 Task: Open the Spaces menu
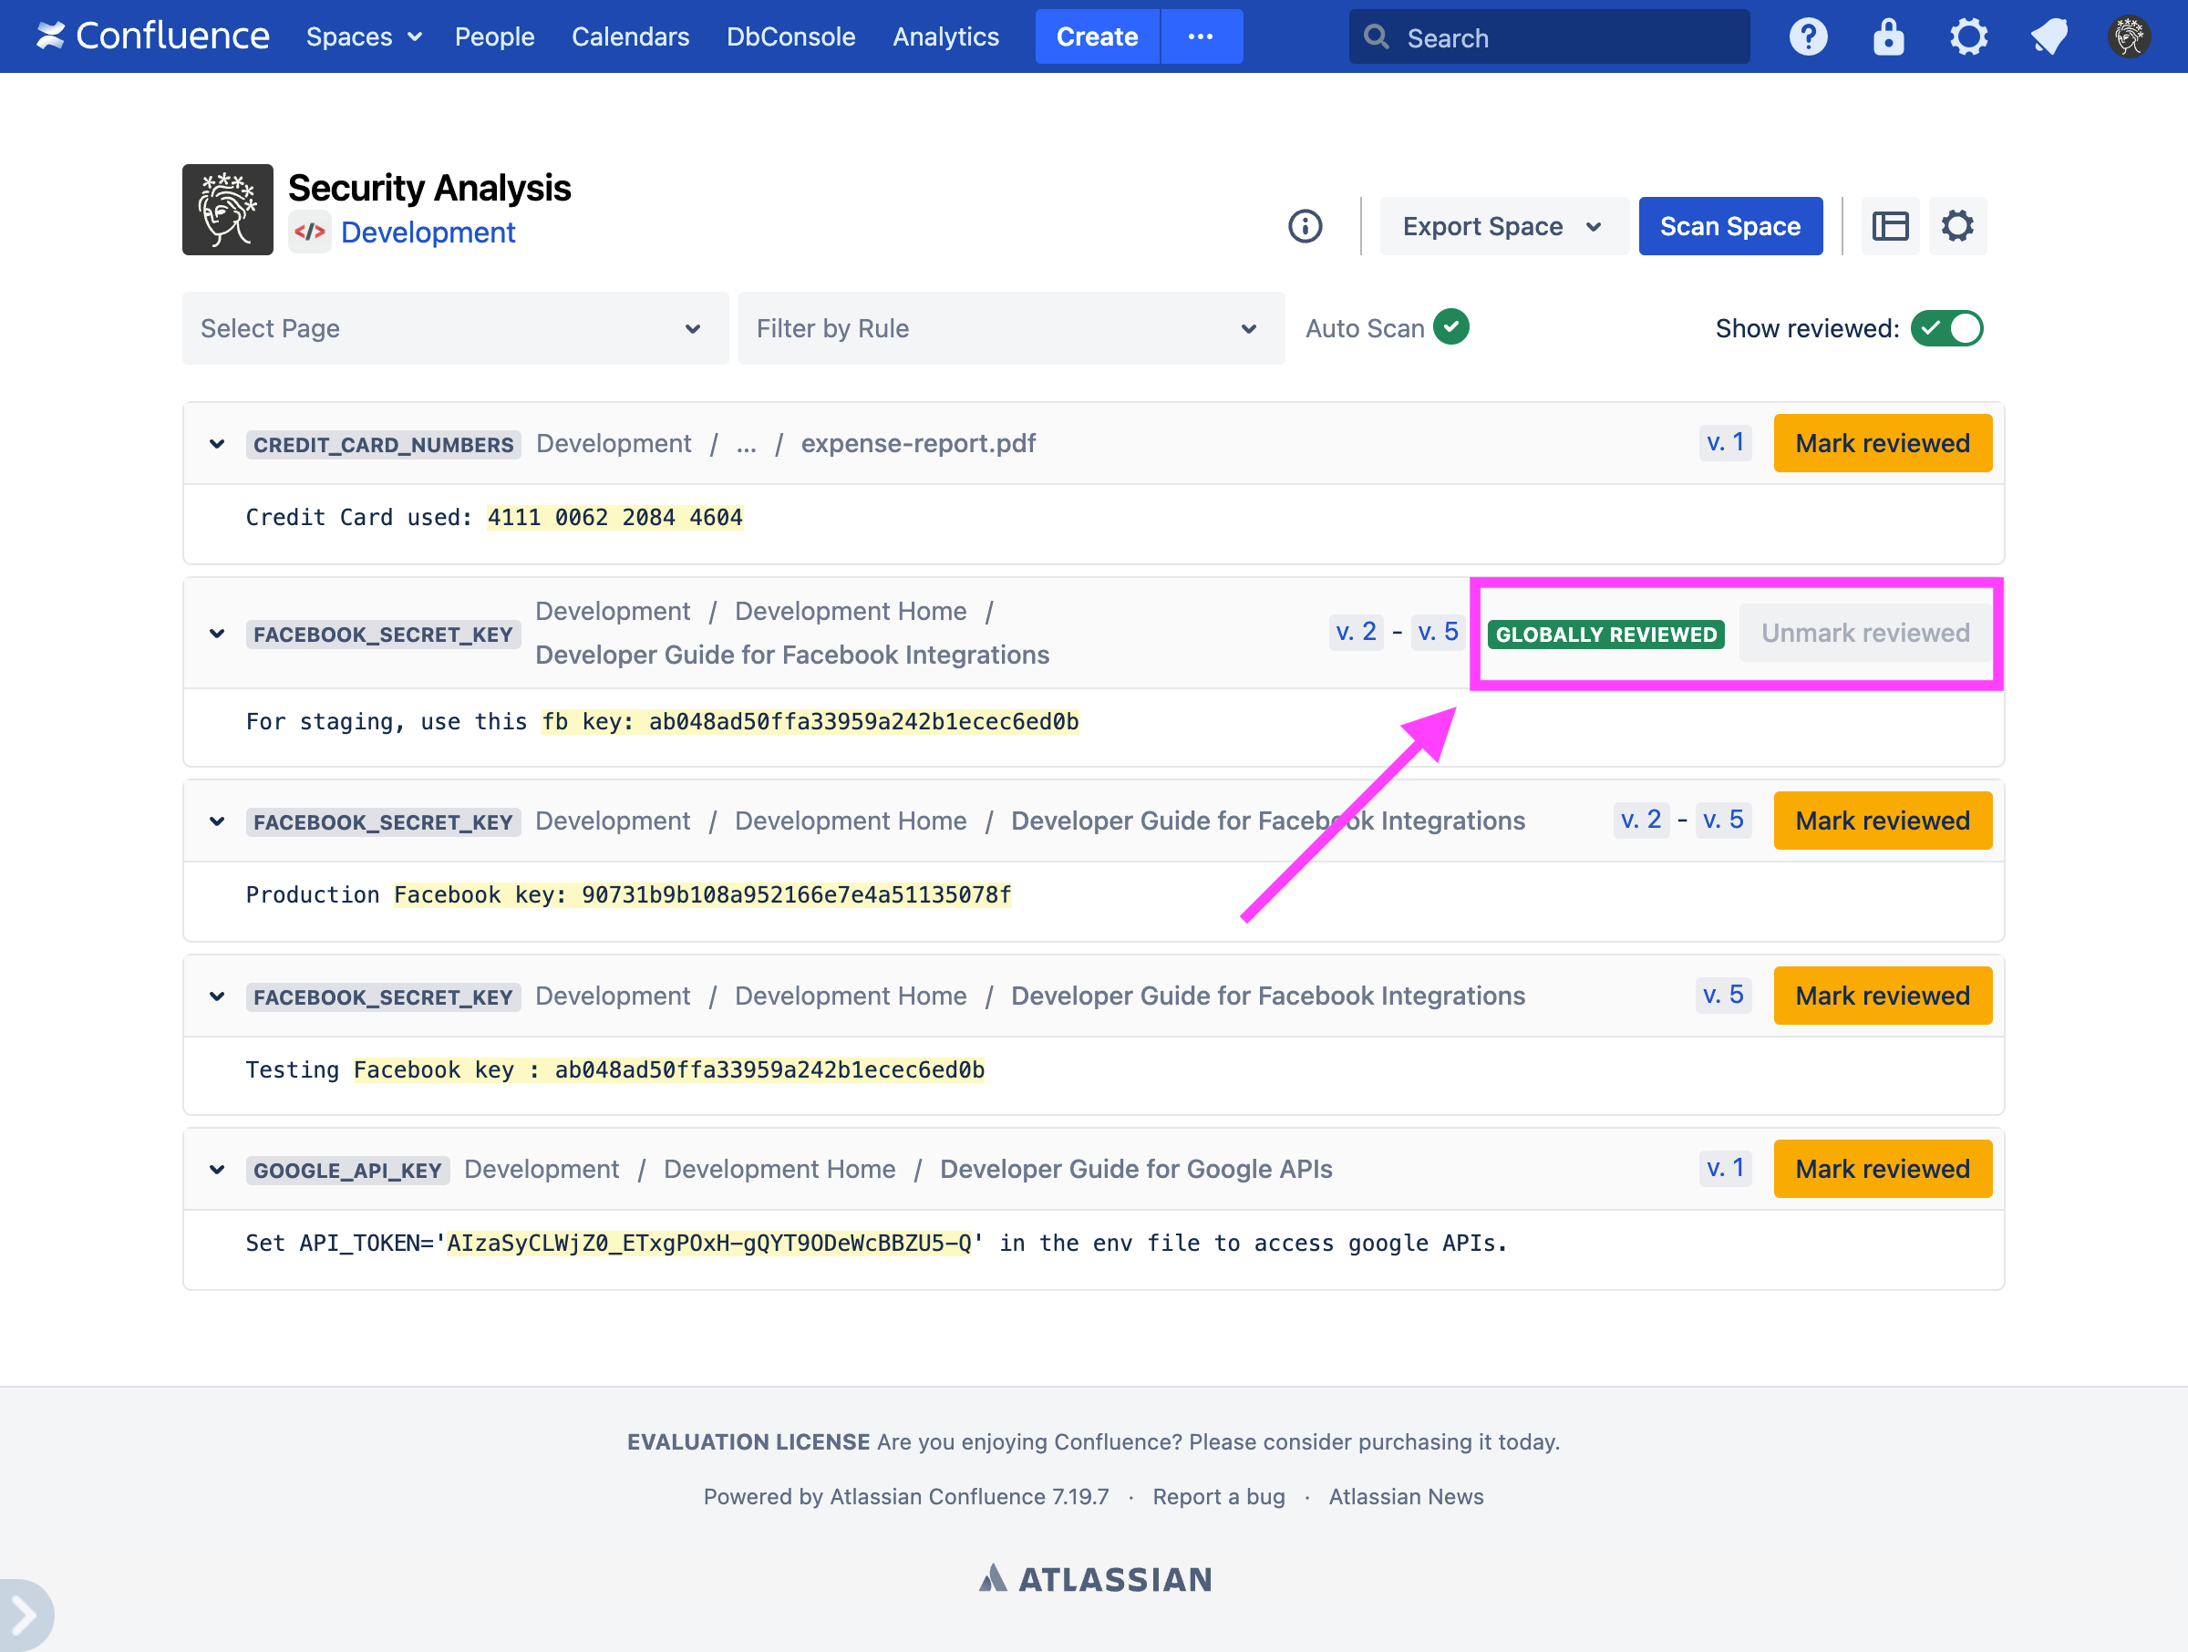click(363, 36)
